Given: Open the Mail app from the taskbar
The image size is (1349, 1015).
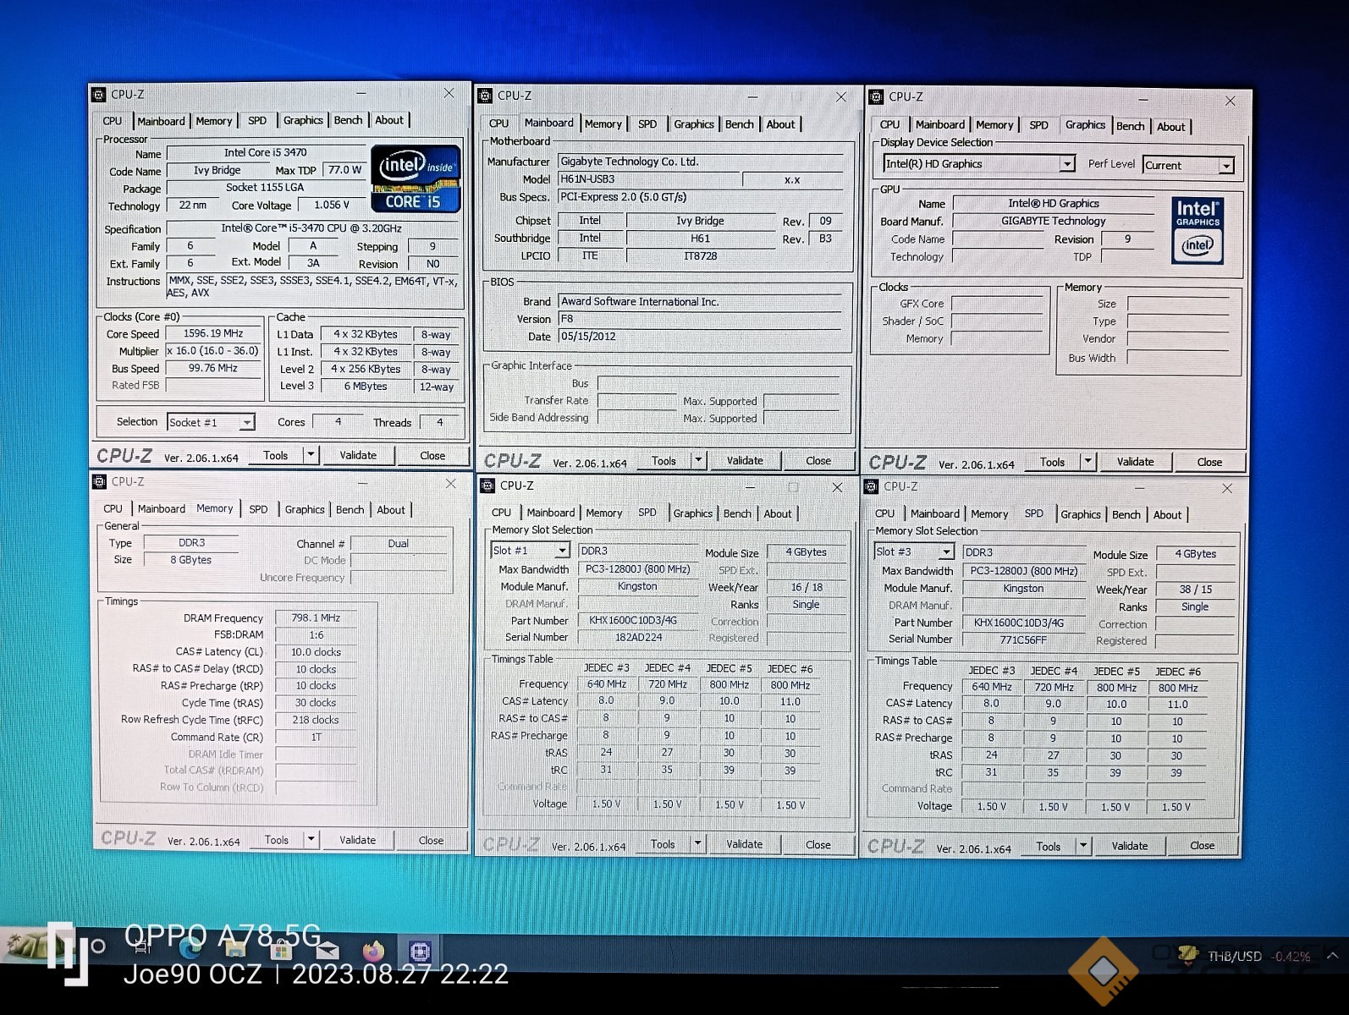Looking at the screenshot, I should pyautogui.click(x=327, y=950).
